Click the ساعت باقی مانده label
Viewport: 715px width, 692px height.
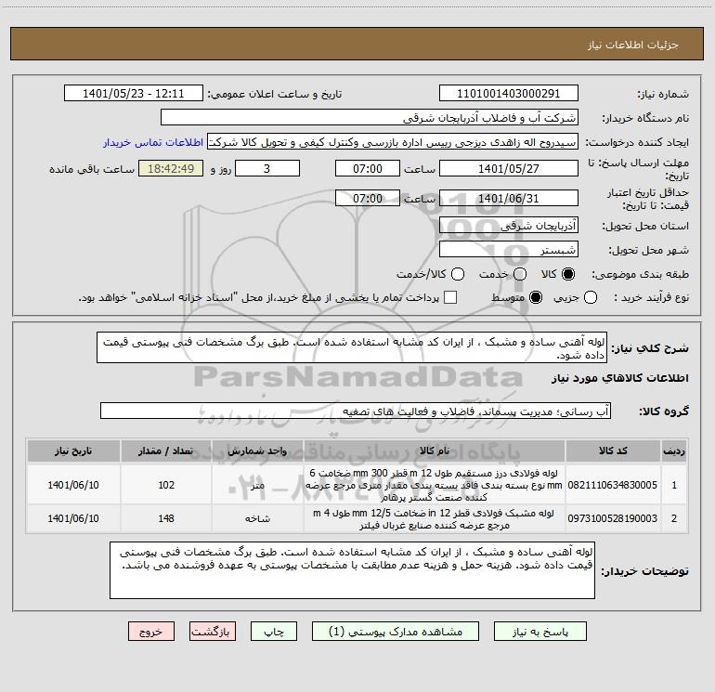92,169
